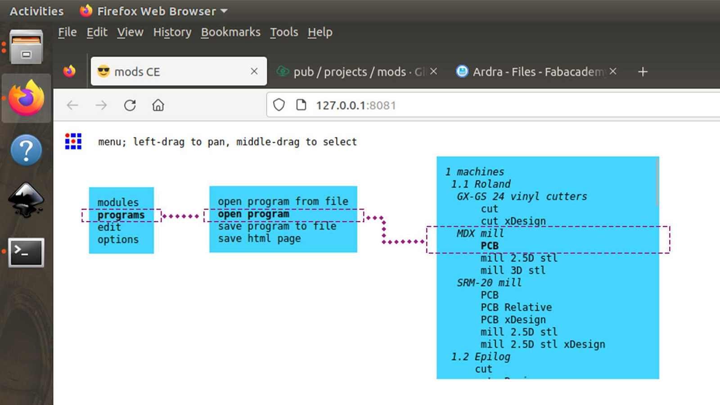Select 'cut' under 1.2 Epilog
720x405 pixels.
click(484, 369)
